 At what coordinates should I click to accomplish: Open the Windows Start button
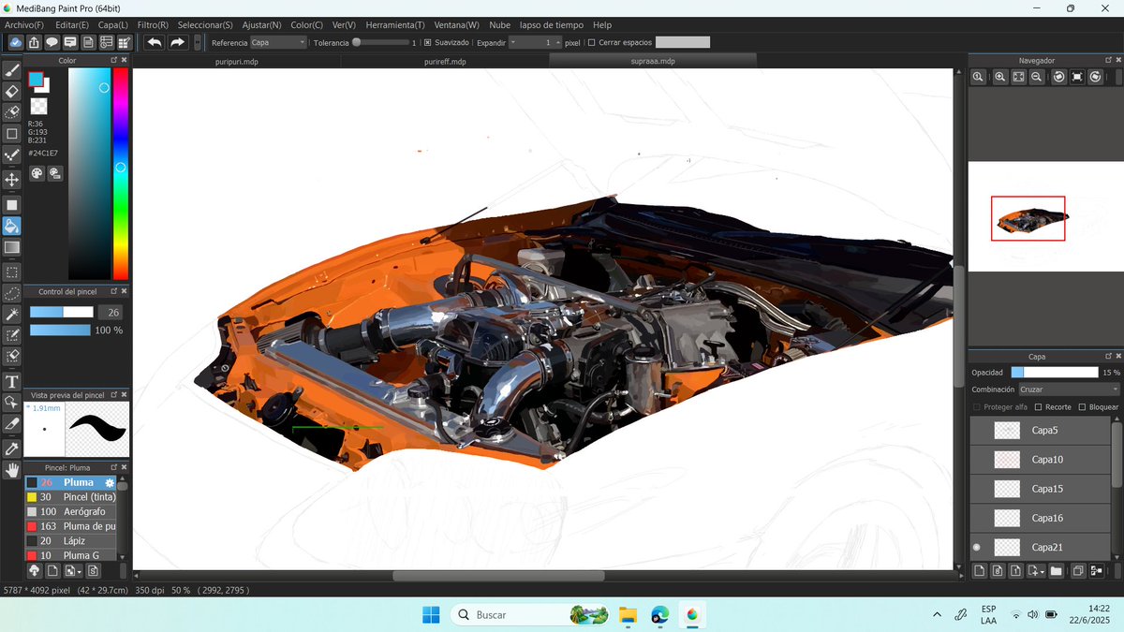pos(431,614)
